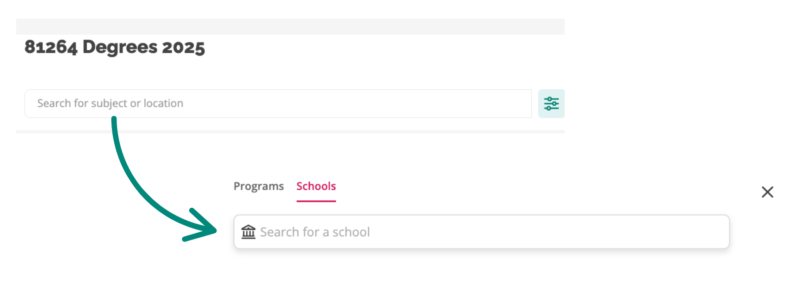Dismiss the overlay using the X icon
Image resolution: width=807 pixels, height=289 pixels.
pos(767,192)
